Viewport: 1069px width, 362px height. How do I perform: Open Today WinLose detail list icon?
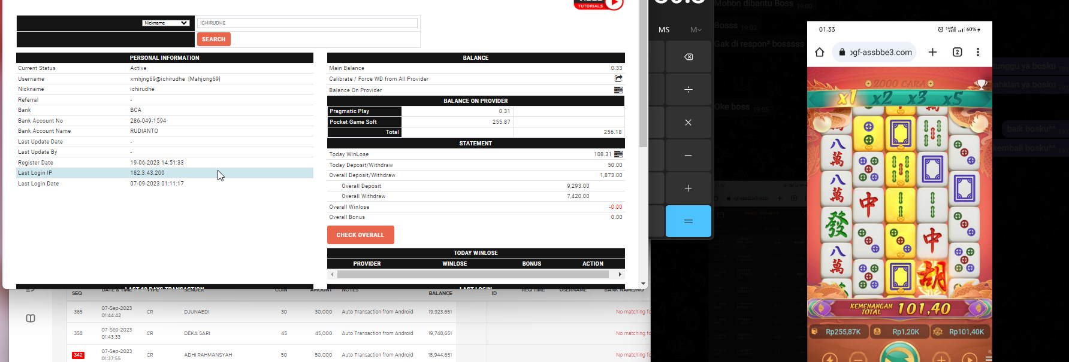click(618, 154)
